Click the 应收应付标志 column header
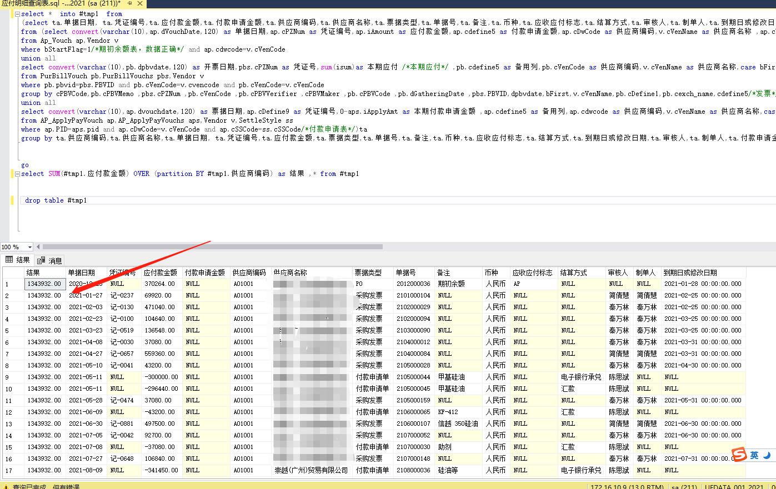The width and height of the screenshot is (776, 489). click(534, 273)
